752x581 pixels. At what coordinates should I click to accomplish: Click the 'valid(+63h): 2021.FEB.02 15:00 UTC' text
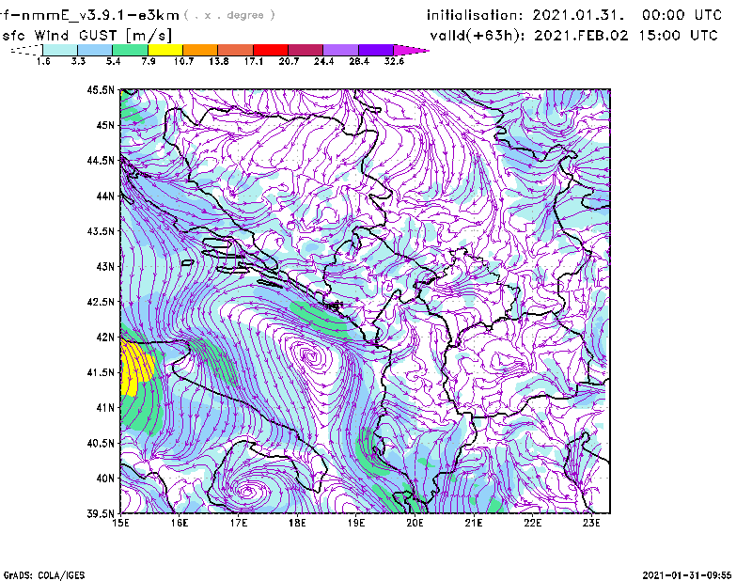(573, 36)
